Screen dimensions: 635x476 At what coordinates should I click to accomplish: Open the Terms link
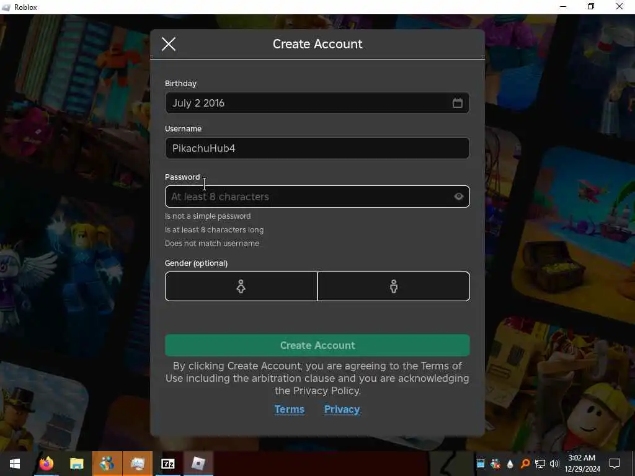[289, 409]
